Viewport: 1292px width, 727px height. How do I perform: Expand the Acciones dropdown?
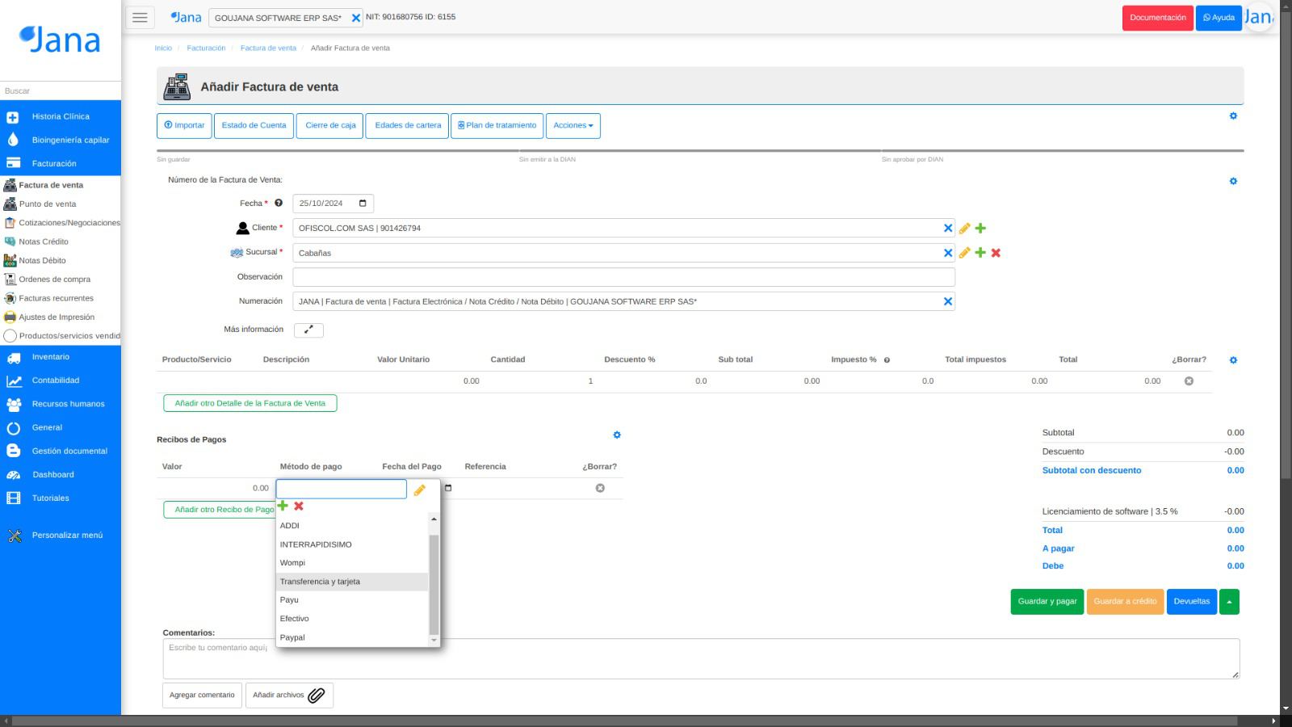pyautogui.click(x=573, y=126)
